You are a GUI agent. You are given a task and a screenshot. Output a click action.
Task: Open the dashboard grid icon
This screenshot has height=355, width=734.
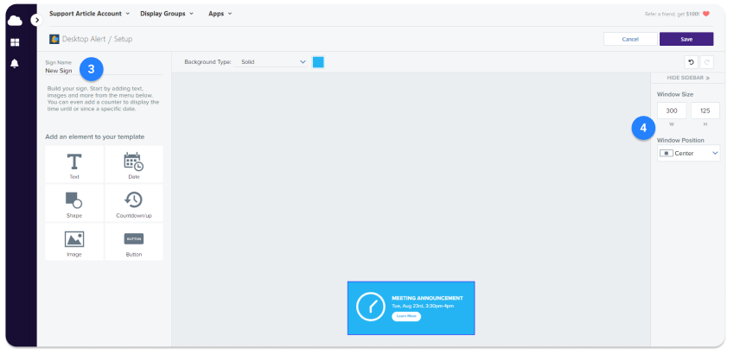coord(15,42)
